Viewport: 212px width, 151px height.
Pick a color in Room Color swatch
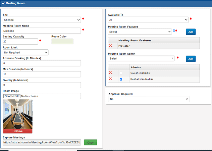pos(62,41)
